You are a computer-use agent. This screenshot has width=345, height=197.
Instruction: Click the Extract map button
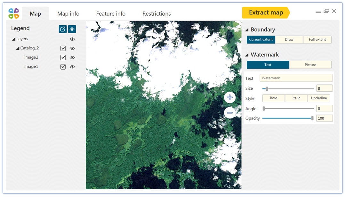[266, 12]
